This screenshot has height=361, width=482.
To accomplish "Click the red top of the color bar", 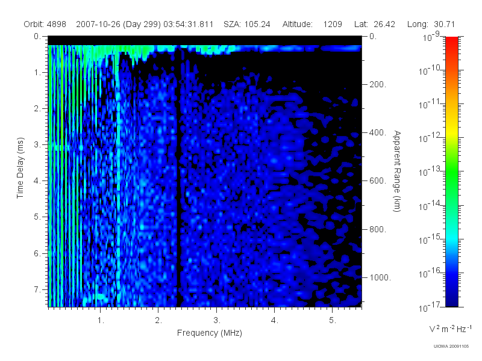I will tap(451, 43).
